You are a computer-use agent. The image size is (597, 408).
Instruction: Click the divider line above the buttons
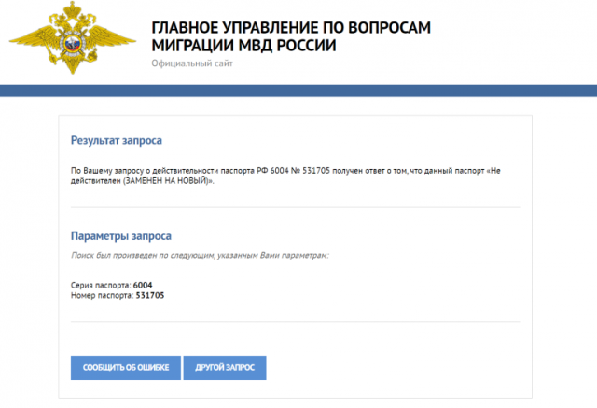point(295,322)
